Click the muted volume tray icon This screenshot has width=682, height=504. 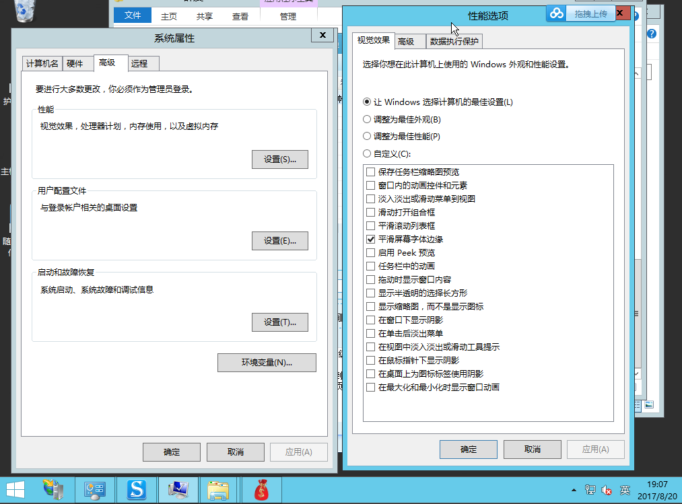point(607,490)
